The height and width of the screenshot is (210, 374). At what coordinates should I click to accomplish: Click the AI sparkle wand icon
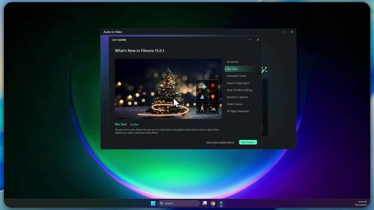[x=264, y=70]
